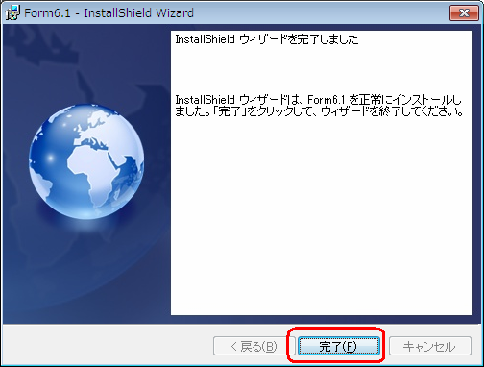The width and height of the screenshot is (484, 367).
Task: Close the InstallShield Wizard window
Action: [x=464, y=12]
